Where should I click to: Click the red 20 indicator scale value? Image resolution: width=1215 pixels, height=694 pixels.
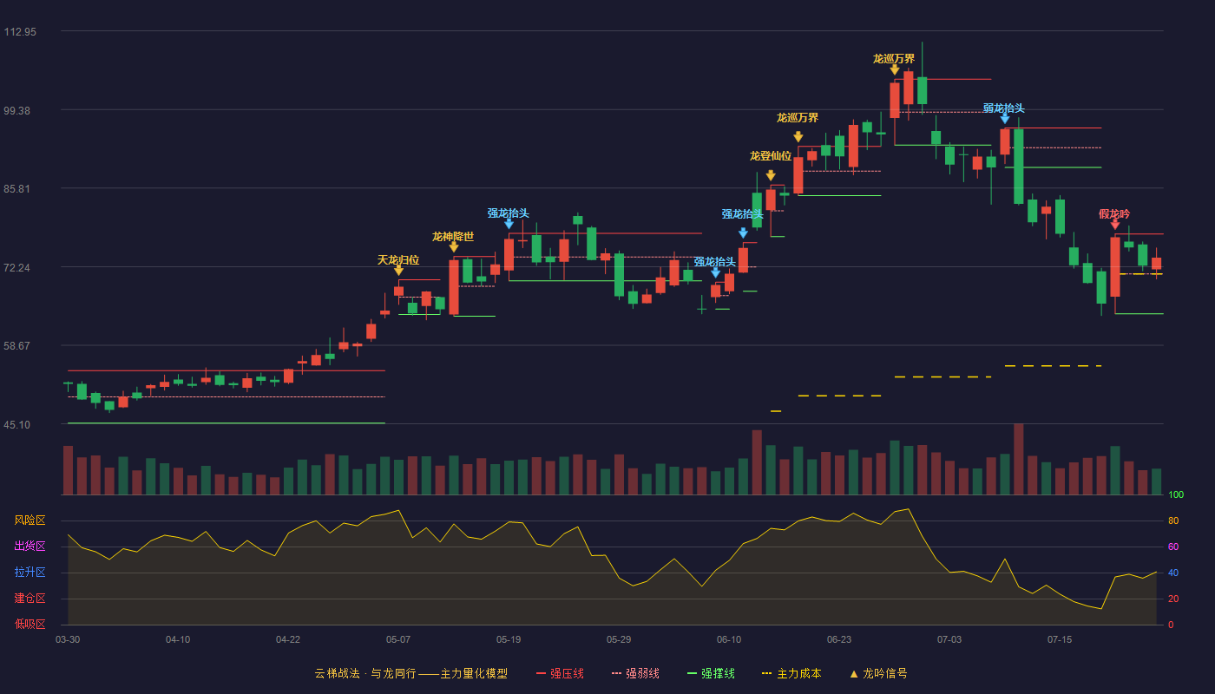[x=1173, y=599]
